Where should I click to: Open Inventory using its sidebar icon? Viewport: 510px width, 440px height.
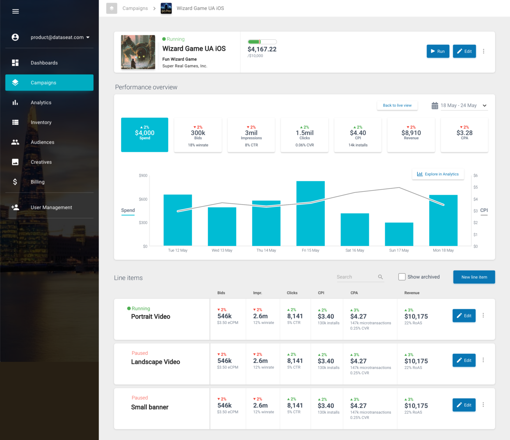click(15, 122)
